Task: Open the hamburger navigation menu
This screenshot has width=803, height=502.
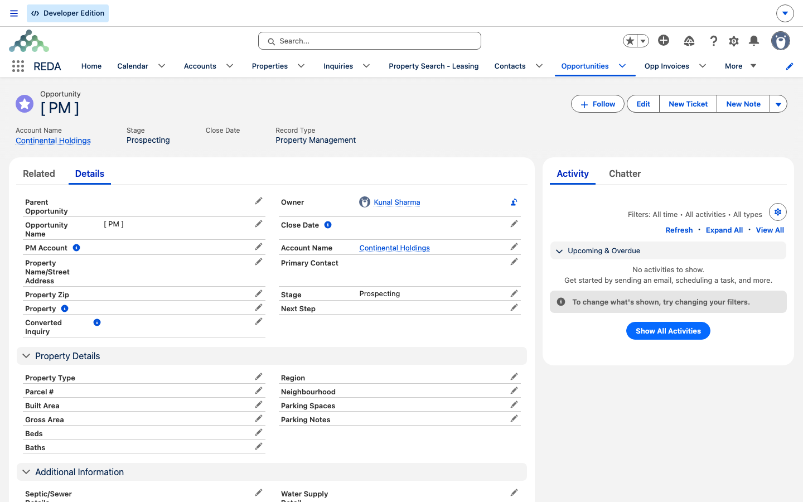Action: 14,13
